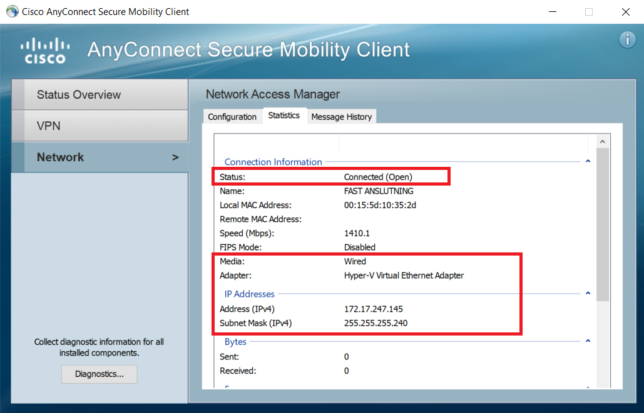Click the AnyConnect globe icon in the title bar
Screen dimensions: 644x413
[12, 11]
